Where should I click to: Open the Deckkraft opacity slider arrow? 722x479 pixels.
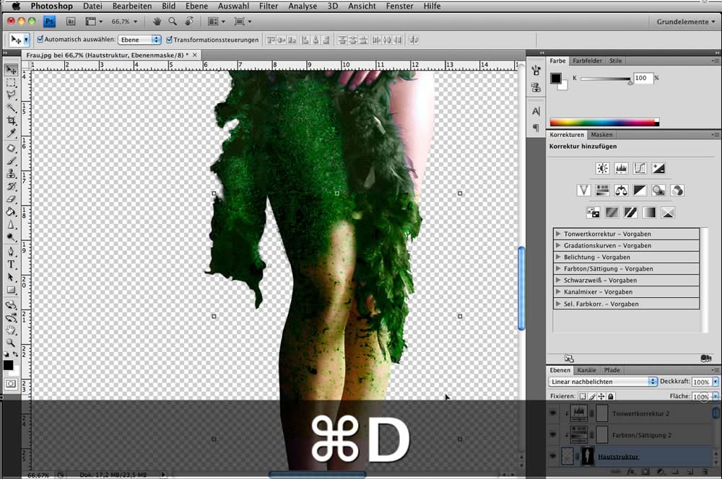(715, 382)
